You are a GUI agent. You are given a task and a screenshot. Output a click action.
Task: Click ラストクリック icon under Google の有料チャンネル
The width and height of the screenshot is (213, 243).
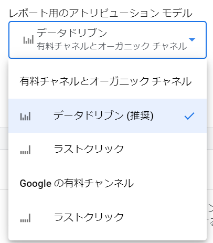point(25,218)
